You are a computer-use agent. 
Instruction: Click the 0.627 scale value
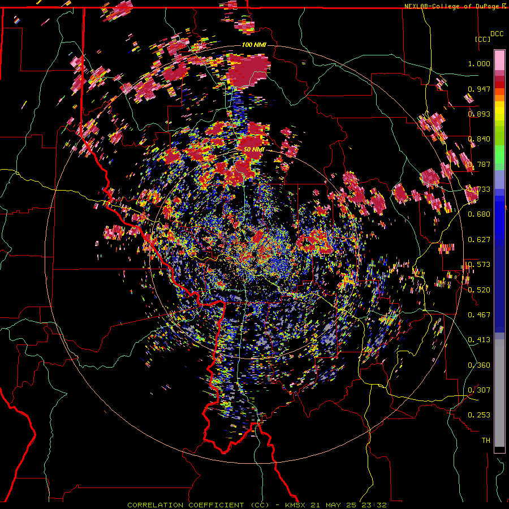479,240
